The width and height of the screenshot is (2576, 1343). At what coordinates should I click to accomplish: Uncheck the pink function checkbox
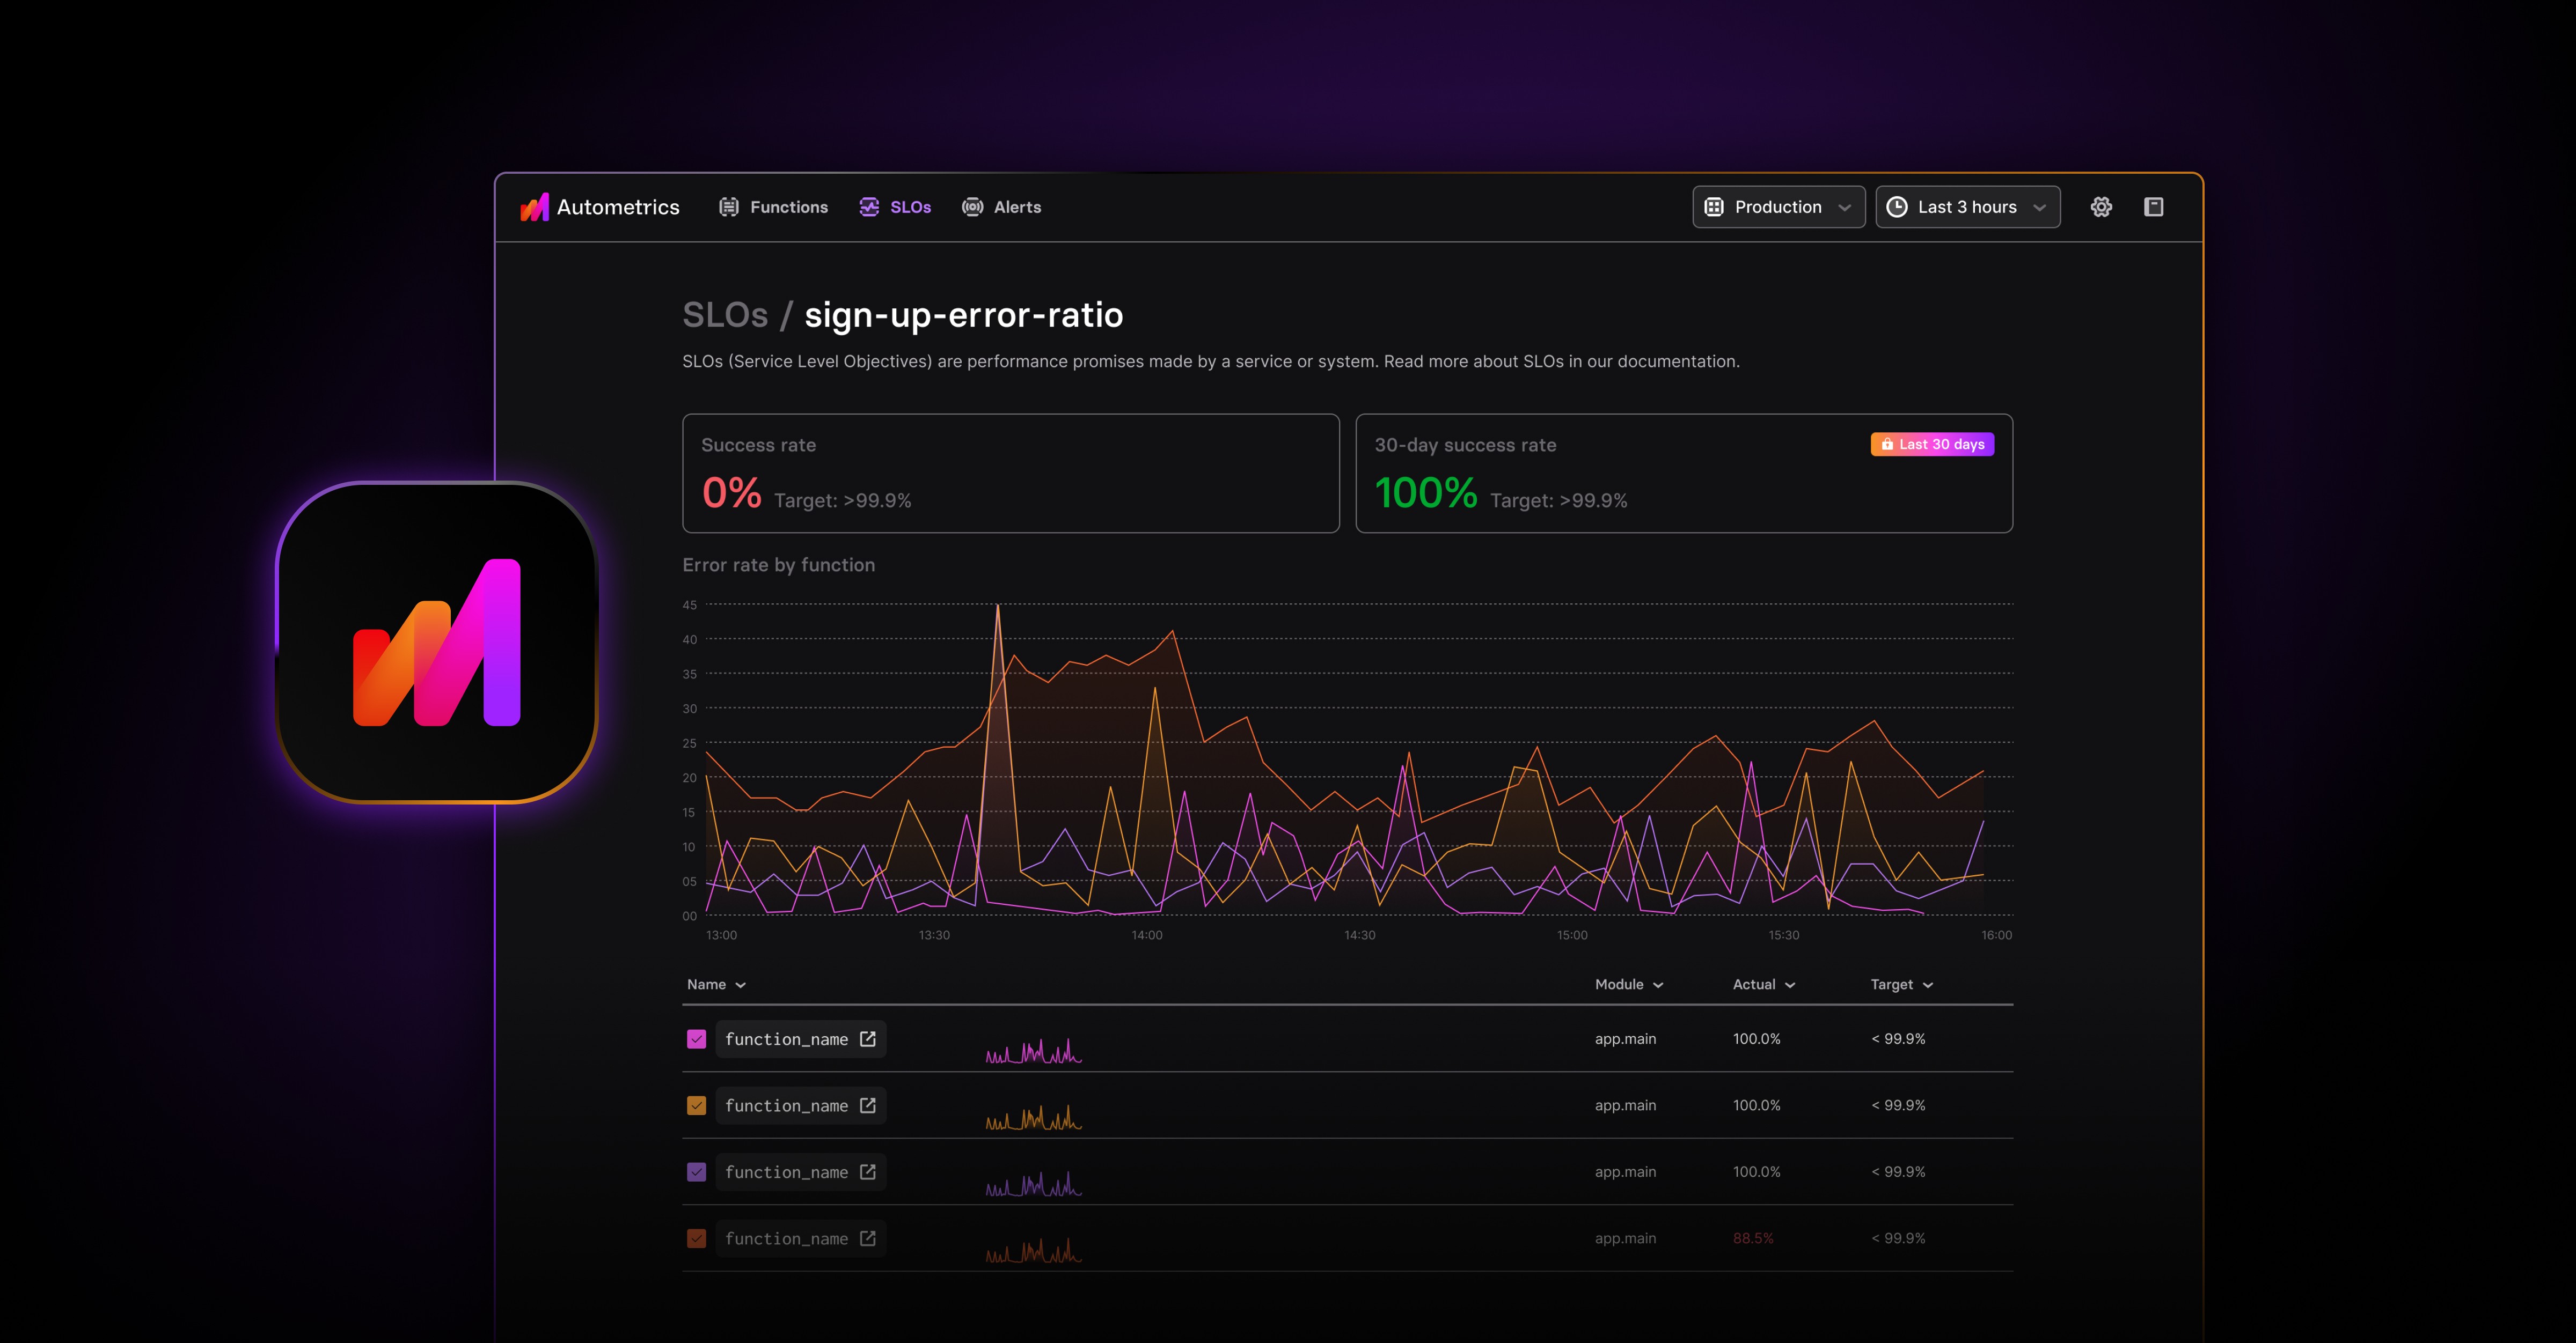coord(697,1039)
